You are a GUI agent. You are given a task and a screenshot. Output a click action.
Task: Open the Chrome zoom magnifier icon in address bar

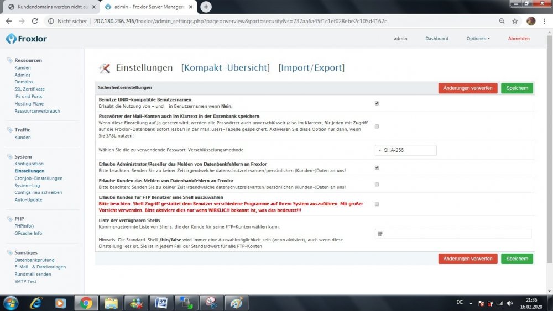(502, 21)
